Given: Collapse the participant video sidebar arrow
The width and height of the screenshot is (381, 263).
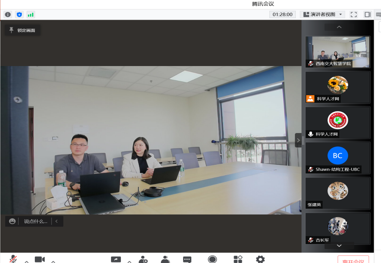Looking at the screenshot, I should point(298,140).
